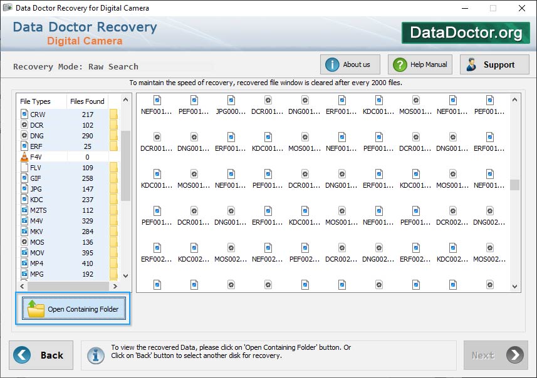Viewport: 537px width, 378px height.
Task: Click the folder icon in the MP4 row
Action: pyautogui.click(x=113, y=263)
